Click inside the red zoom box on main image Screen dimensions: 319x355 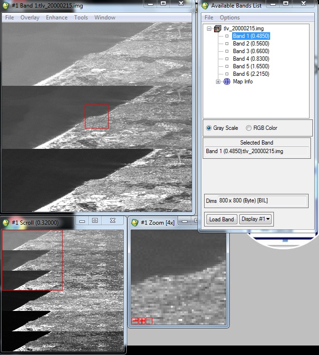(x=97, y=117)
